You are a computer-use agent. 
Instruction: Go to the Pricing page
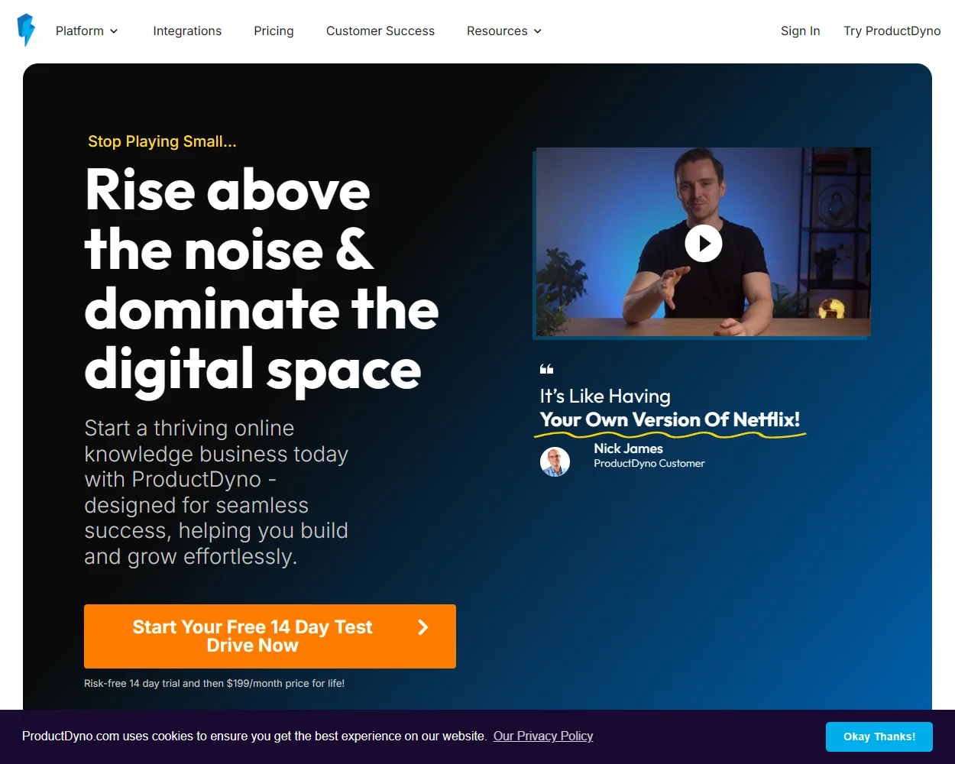[274, 31]
